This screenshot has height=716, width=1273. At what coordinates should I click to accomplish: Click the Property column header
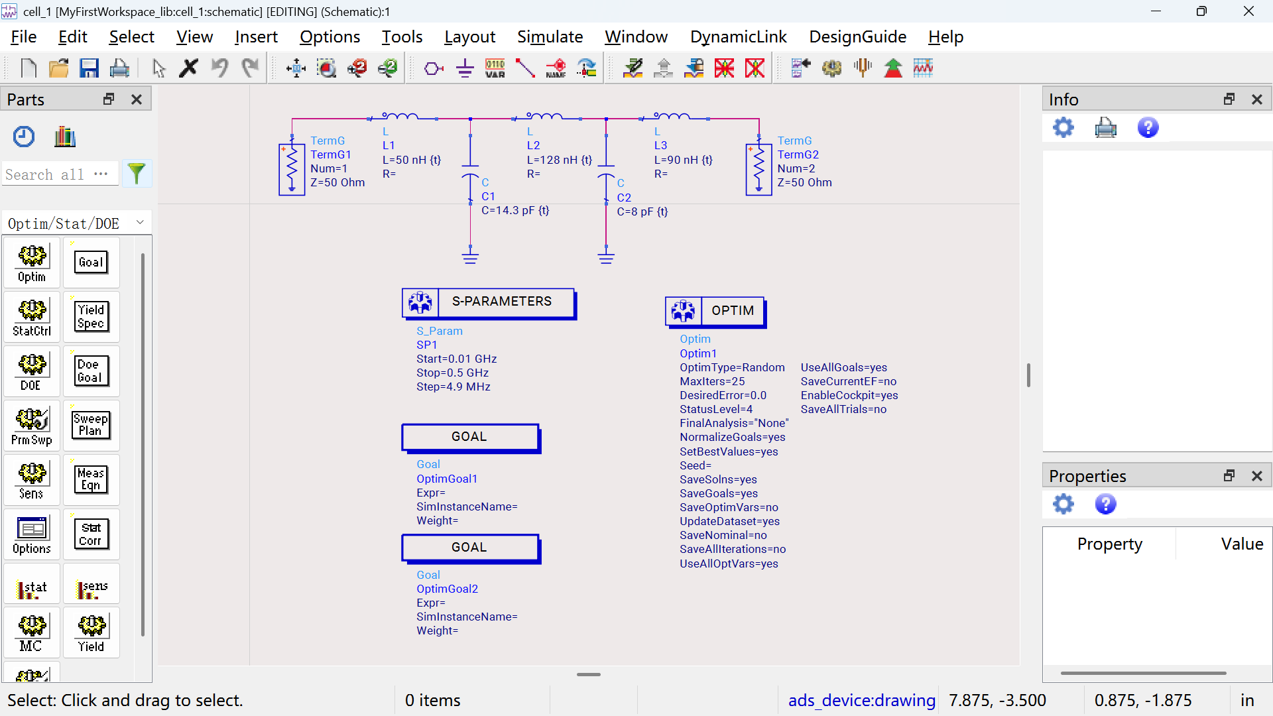coord(1110,544)
